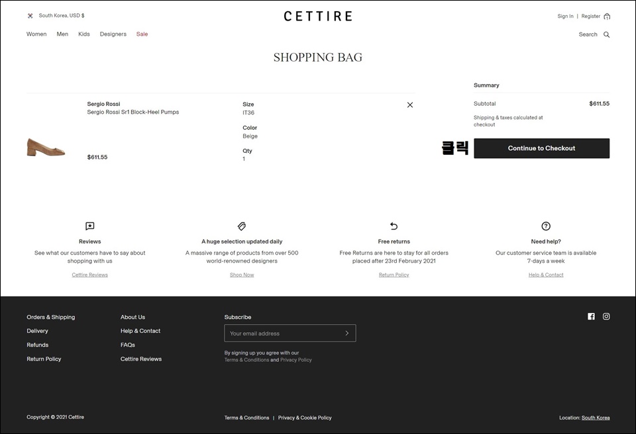Open the Sale menu
Screen dimensions: 636x434
tap(142, 34)
